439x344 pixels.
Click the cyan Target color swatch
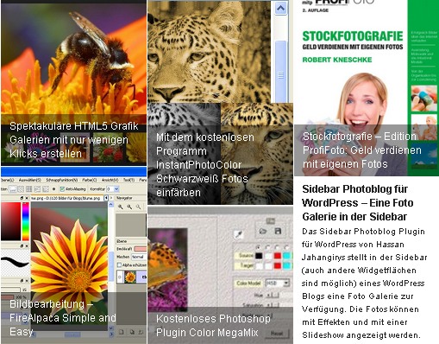tap(286, 265)
